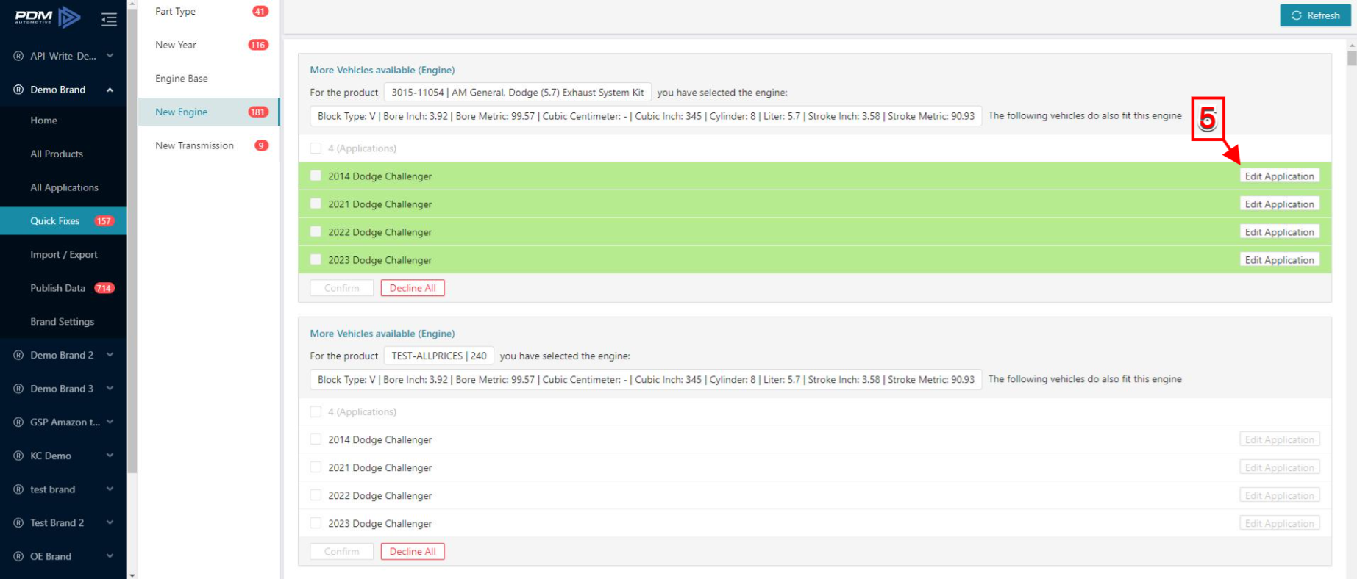
Task: Click the registered icon beside Demo Brand
Action: [18, 90]
